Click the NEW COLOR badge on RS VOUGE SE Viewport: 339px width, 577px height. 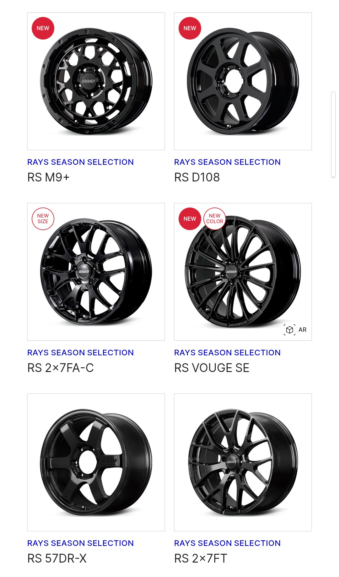pos(215,219)
